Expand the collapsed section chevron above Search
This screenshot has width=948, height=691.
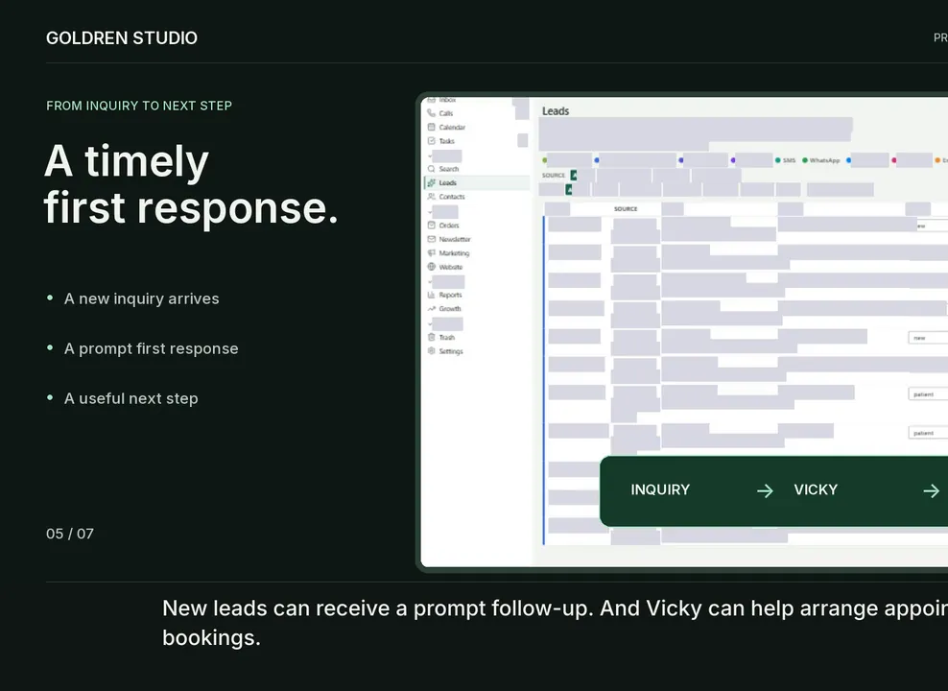click(430, 156)
